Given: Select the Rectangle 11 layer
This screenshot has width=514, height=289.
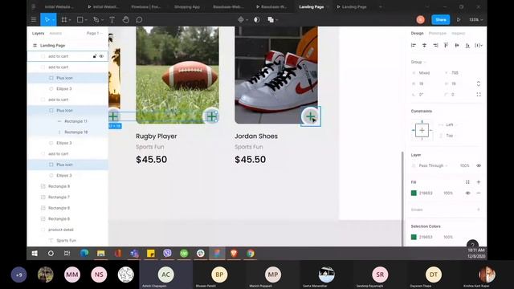Looking at the screenshot, I should (75, 121).
